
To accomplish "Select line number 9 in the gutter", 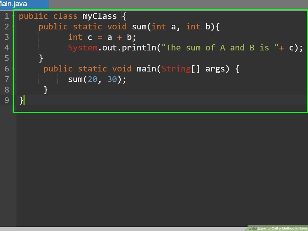I will point(7,100).
